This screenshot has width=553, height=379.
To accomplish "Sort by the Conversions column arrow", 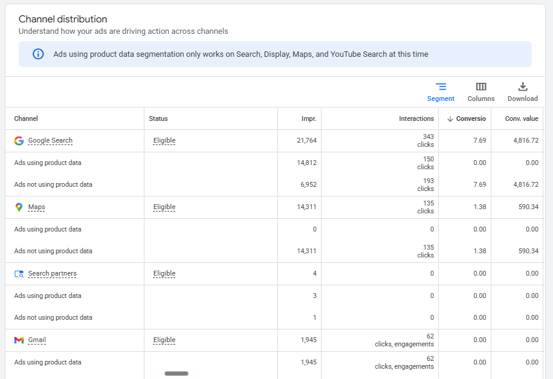I will [x=450, y=119].
